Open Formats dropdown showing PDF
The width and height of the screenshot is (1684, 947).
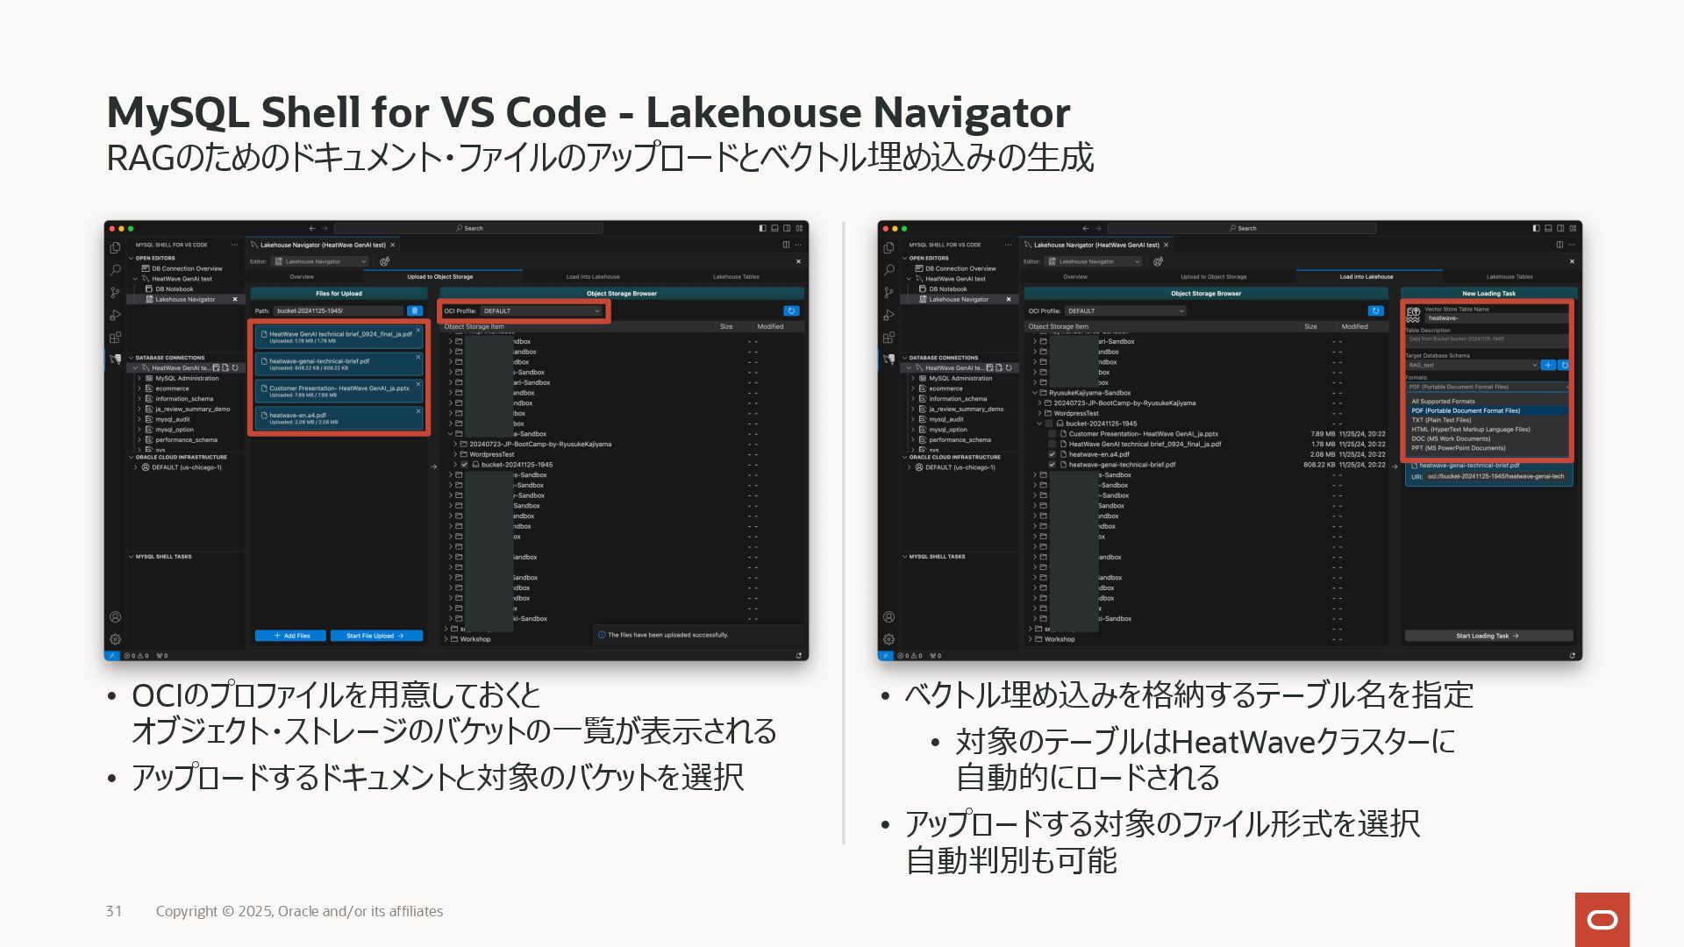(1488, 387)
